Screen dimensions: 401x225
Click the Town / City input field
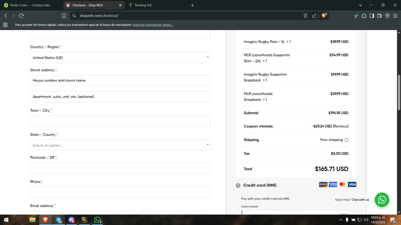pos(120,121)
